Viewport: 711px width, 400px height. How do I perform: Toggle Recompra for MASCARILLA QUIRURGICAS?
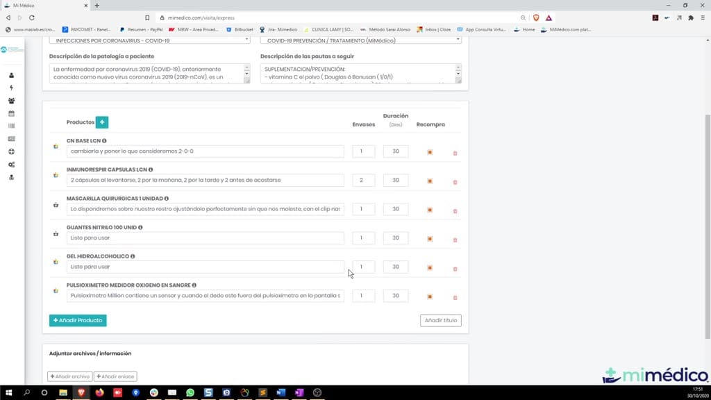pyautogui.click(x=430, y=210)
